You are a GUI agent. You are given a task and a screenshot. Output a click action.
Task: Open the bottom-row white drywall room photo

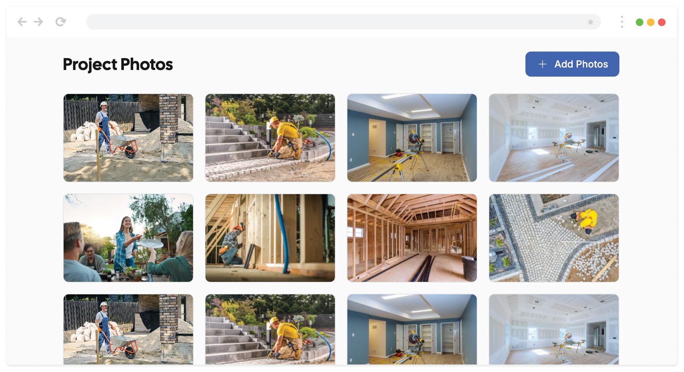coord(554,330)
